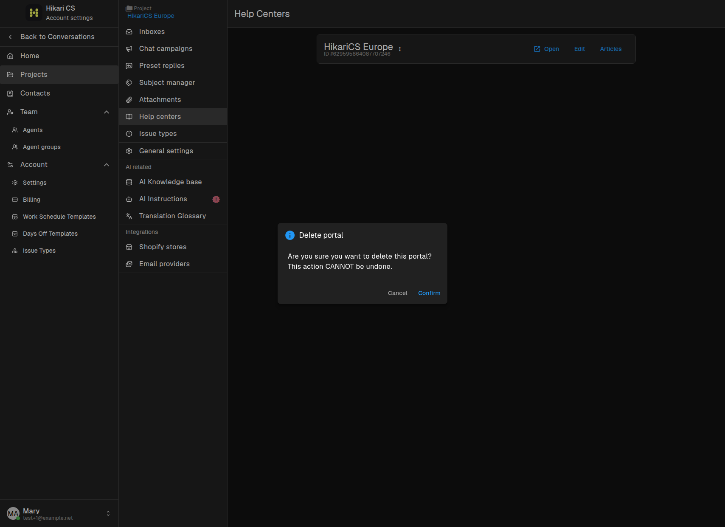Go Back to Conversations
Screen dimensions: 725x527
(59, 37)
